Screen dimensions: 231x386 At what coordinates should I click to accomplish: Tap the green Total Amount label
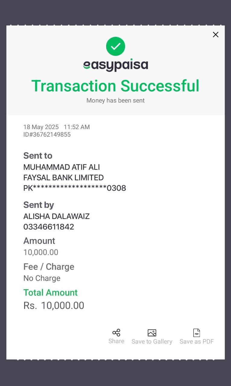click(50, 293)
